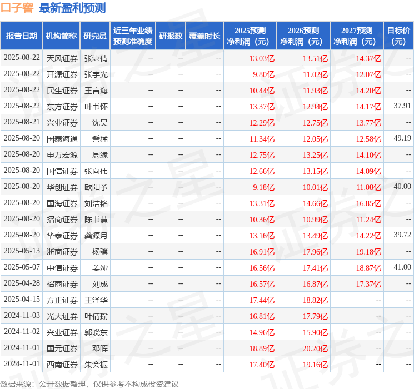
Task: Click analyst name 张宇光
Action: 96,74
